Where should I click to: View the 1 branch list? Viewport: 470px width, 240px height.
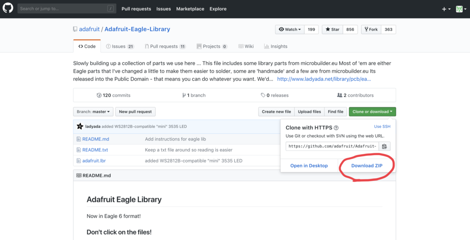tap(194, 95)
